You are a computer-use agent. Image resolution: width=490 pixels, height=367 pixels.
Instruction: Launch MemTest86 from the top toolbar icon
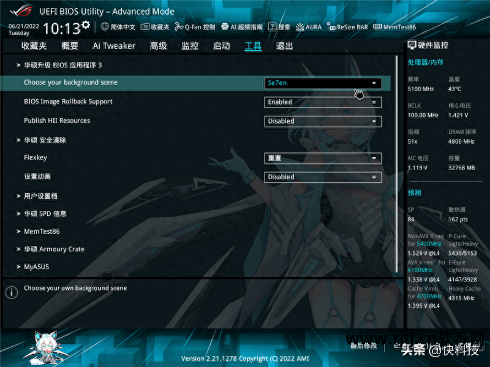[x=377, y=27]
